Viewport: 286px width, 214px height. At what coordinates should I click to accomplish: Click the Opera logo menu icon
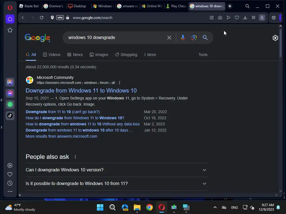[10, 8]
